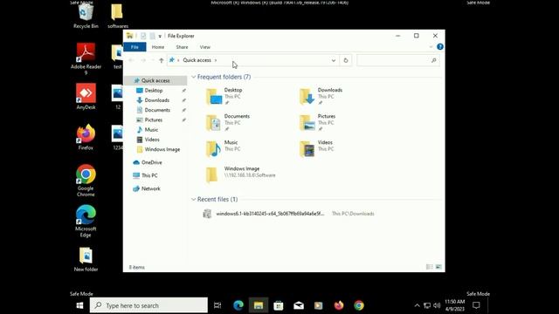The height and width of the screenshot is (314, 559).
Task: Expand the ribbon with the chevron
Action: [x=431, y=47]
